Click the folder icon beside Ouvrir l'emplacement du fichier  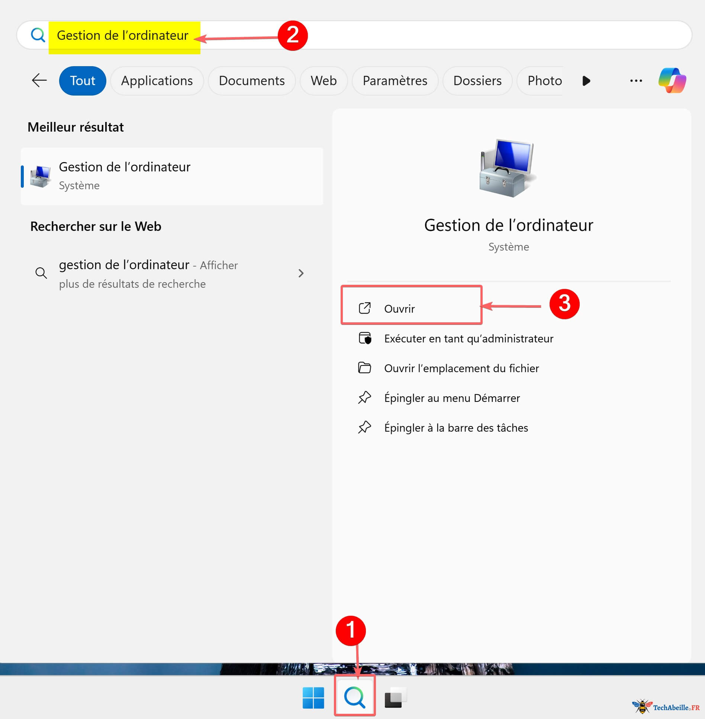pos(365,368)
